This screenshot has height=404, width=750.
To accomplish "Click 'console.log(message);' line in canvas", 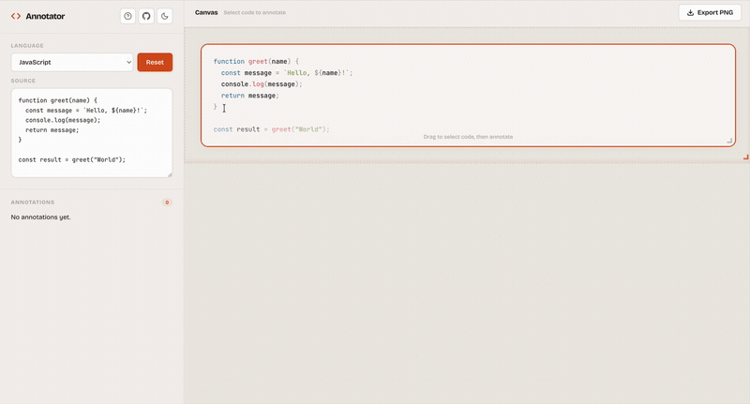I will click(262, 84).
